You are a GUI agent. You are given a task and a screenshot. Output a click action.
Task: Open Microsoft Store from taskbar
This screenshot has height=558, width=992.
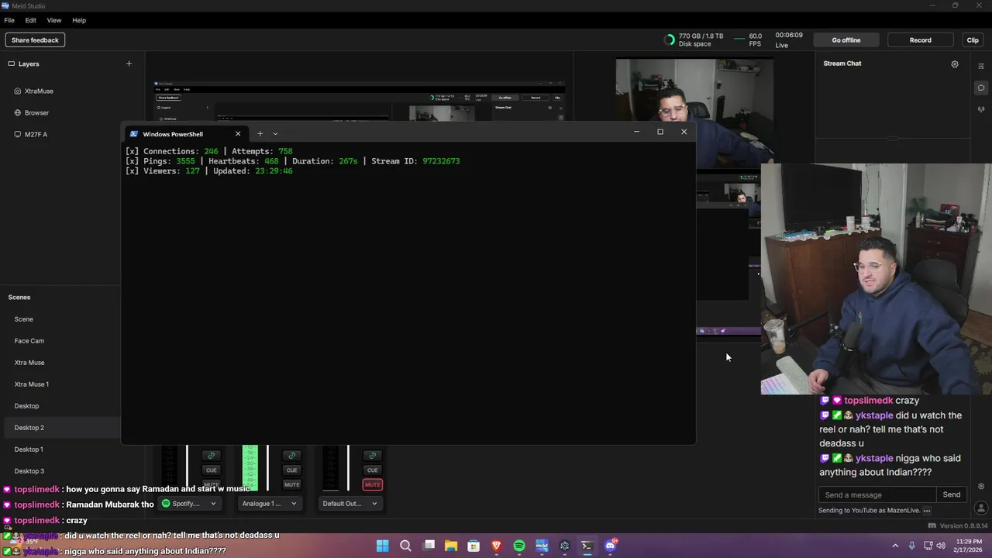tap(474, 546)
